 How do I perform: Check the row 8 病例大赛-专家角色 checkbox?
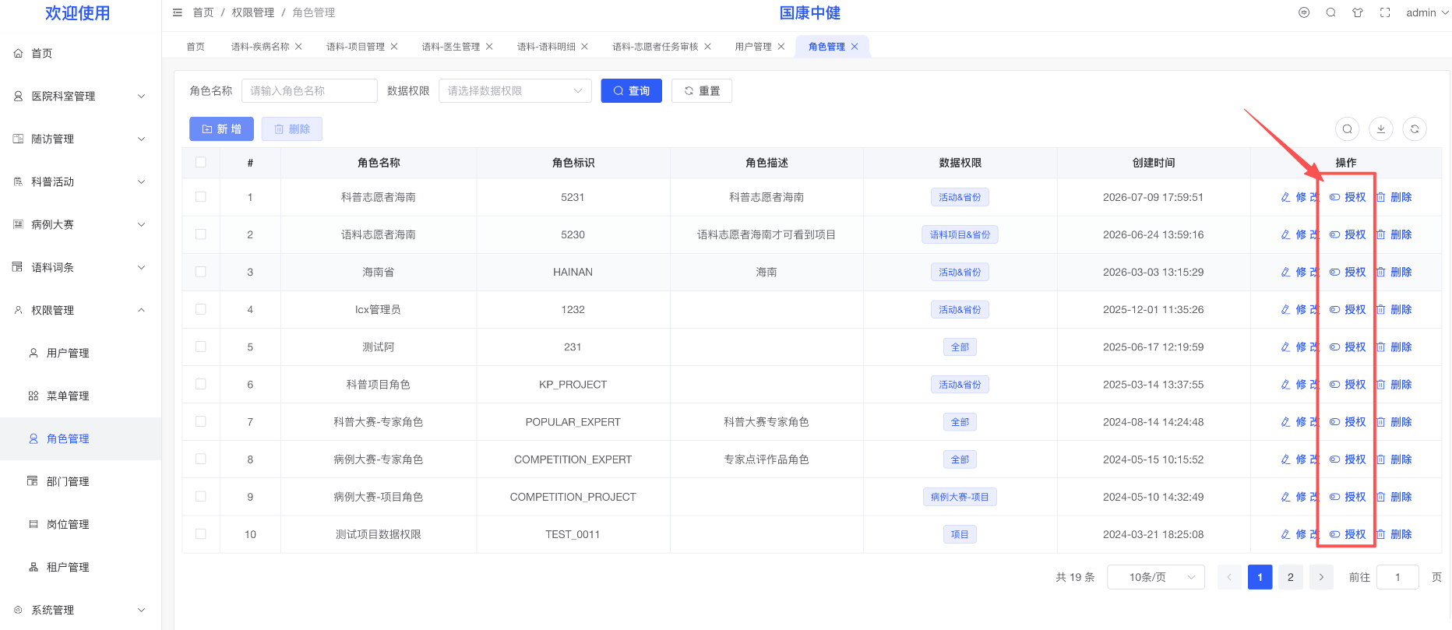[201, 459]
